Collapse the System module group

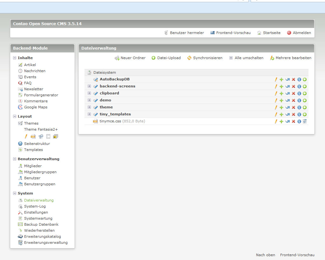15,193
